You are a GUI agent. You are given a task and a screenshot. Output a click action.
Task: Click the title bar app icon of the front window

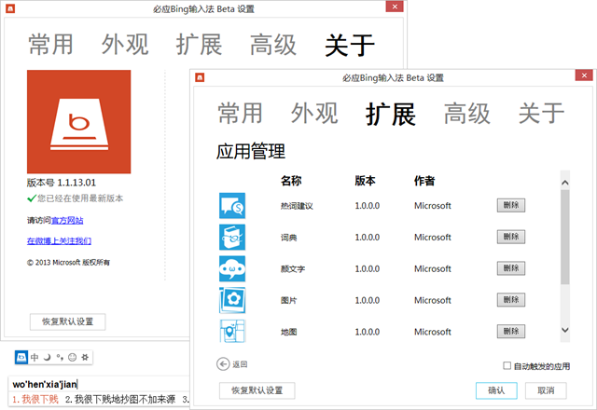point(200,77)
